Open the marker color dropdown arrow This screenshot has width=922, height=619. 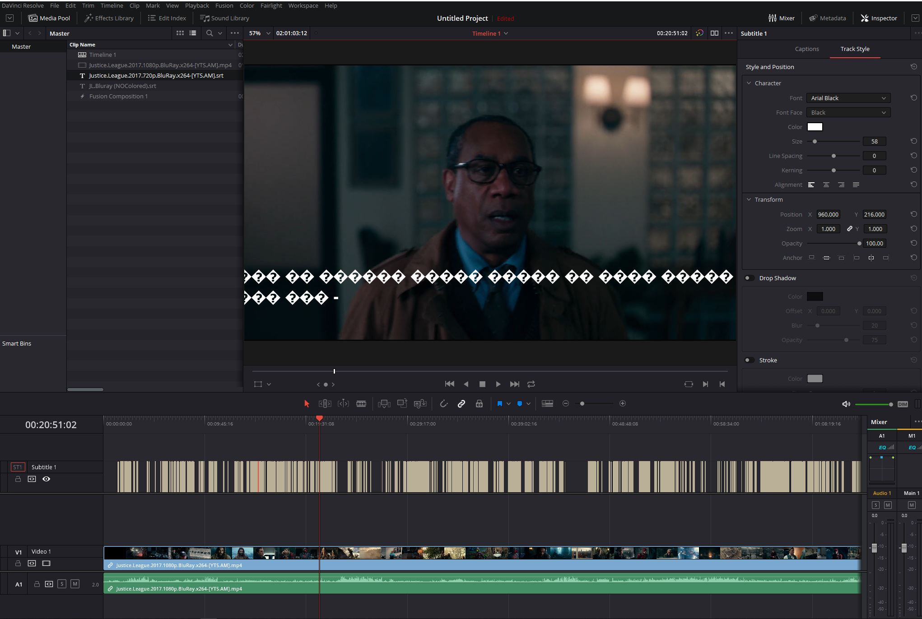(528, 404)
